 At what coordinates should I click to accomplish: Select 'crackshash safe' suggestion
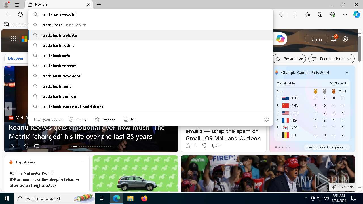[151, 56]
